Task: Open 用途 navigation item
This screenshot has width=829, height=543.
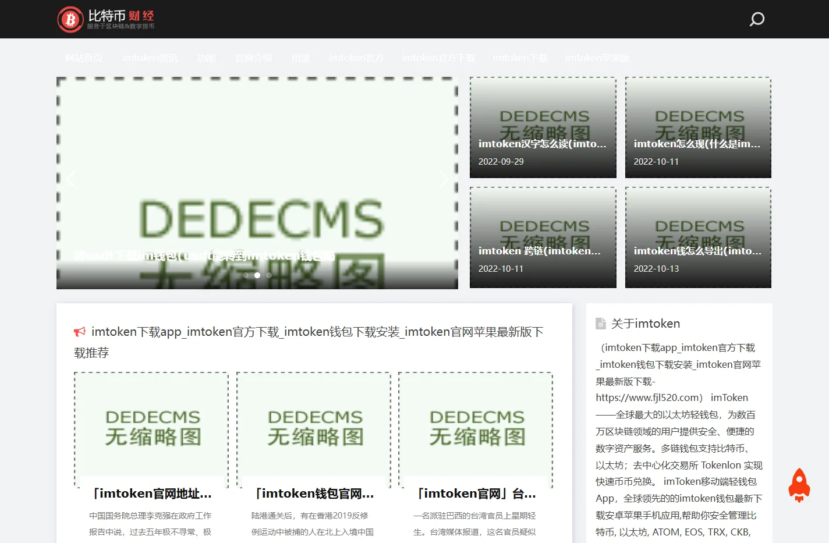Action: (300, 58)
